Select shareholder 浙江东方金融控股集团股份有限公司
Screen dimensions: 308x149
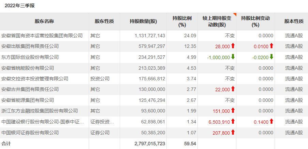click(x=40, y=111)
